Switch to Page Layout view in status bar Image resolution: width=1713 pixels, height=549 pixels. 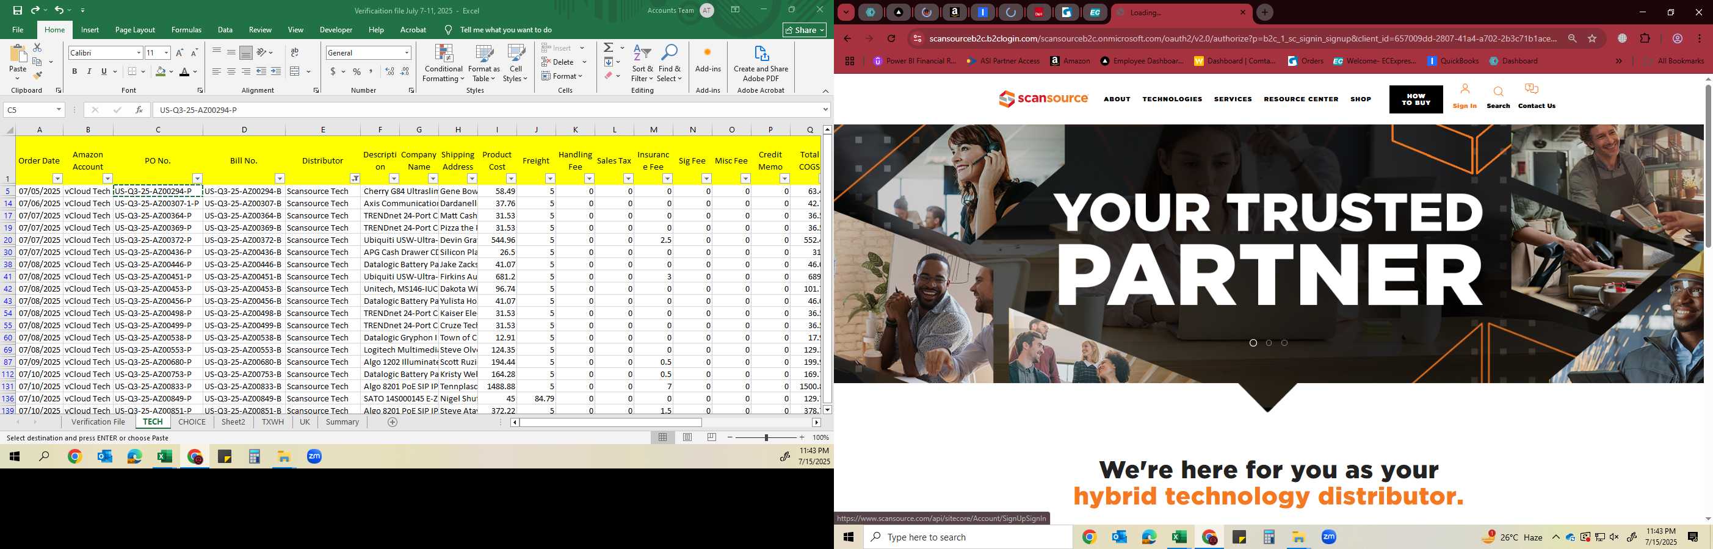click(x=687, y=437)
